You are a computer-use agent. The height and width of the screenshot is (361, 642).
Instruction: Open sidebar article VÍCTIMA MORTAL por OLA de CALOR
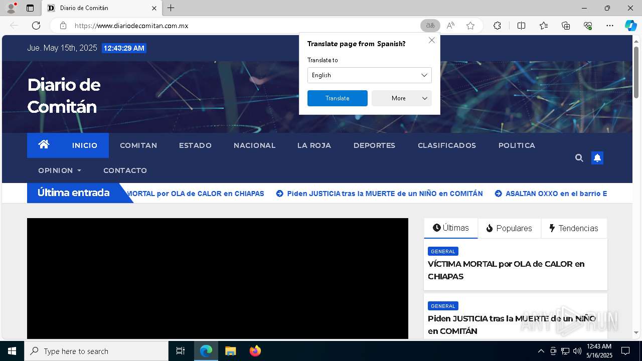(506, 270)
